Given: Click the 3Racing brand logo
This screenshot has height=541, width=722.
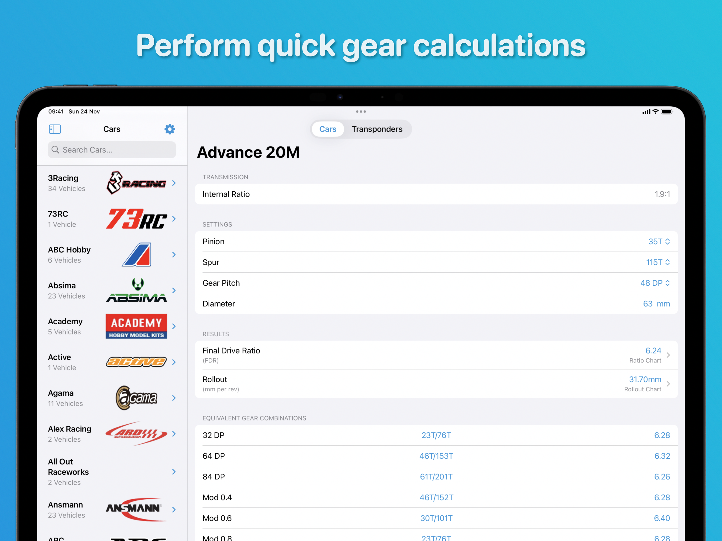Looking at the screenshot, I should pos(136,183).
